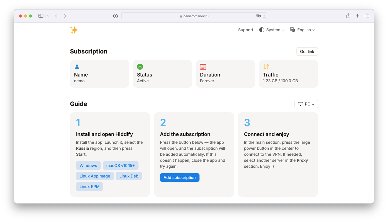Expand the sidebar options chevron
This screenshot has height=222, width=388.
click(48, 16)
